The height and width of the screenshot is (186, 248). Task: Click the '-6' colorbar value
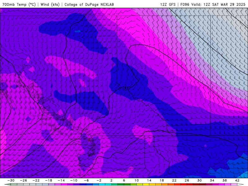[x=86, y=180]
